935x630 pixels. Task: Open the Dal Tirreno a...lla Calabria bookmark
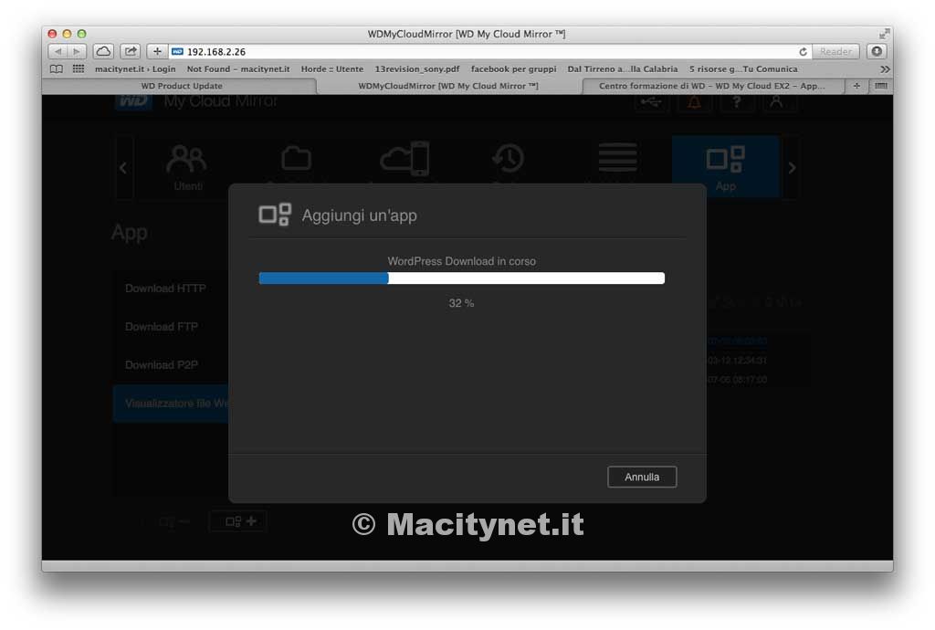tap(623, 69)
